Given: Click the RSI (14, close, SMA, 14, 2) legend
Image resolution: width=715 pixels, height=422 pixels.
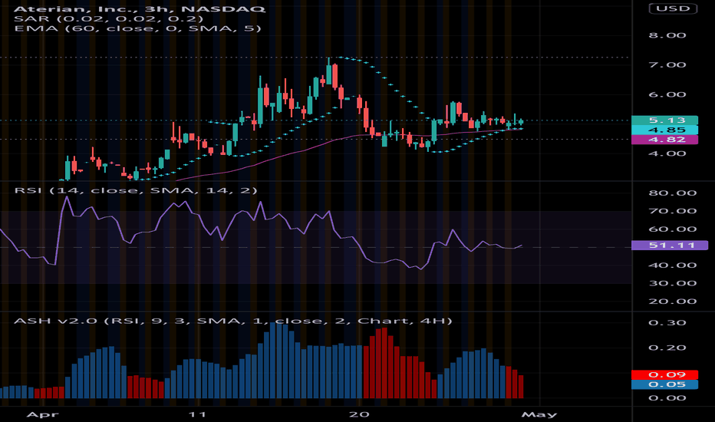Looking at the screenshot, I should [x=136, y=190].
